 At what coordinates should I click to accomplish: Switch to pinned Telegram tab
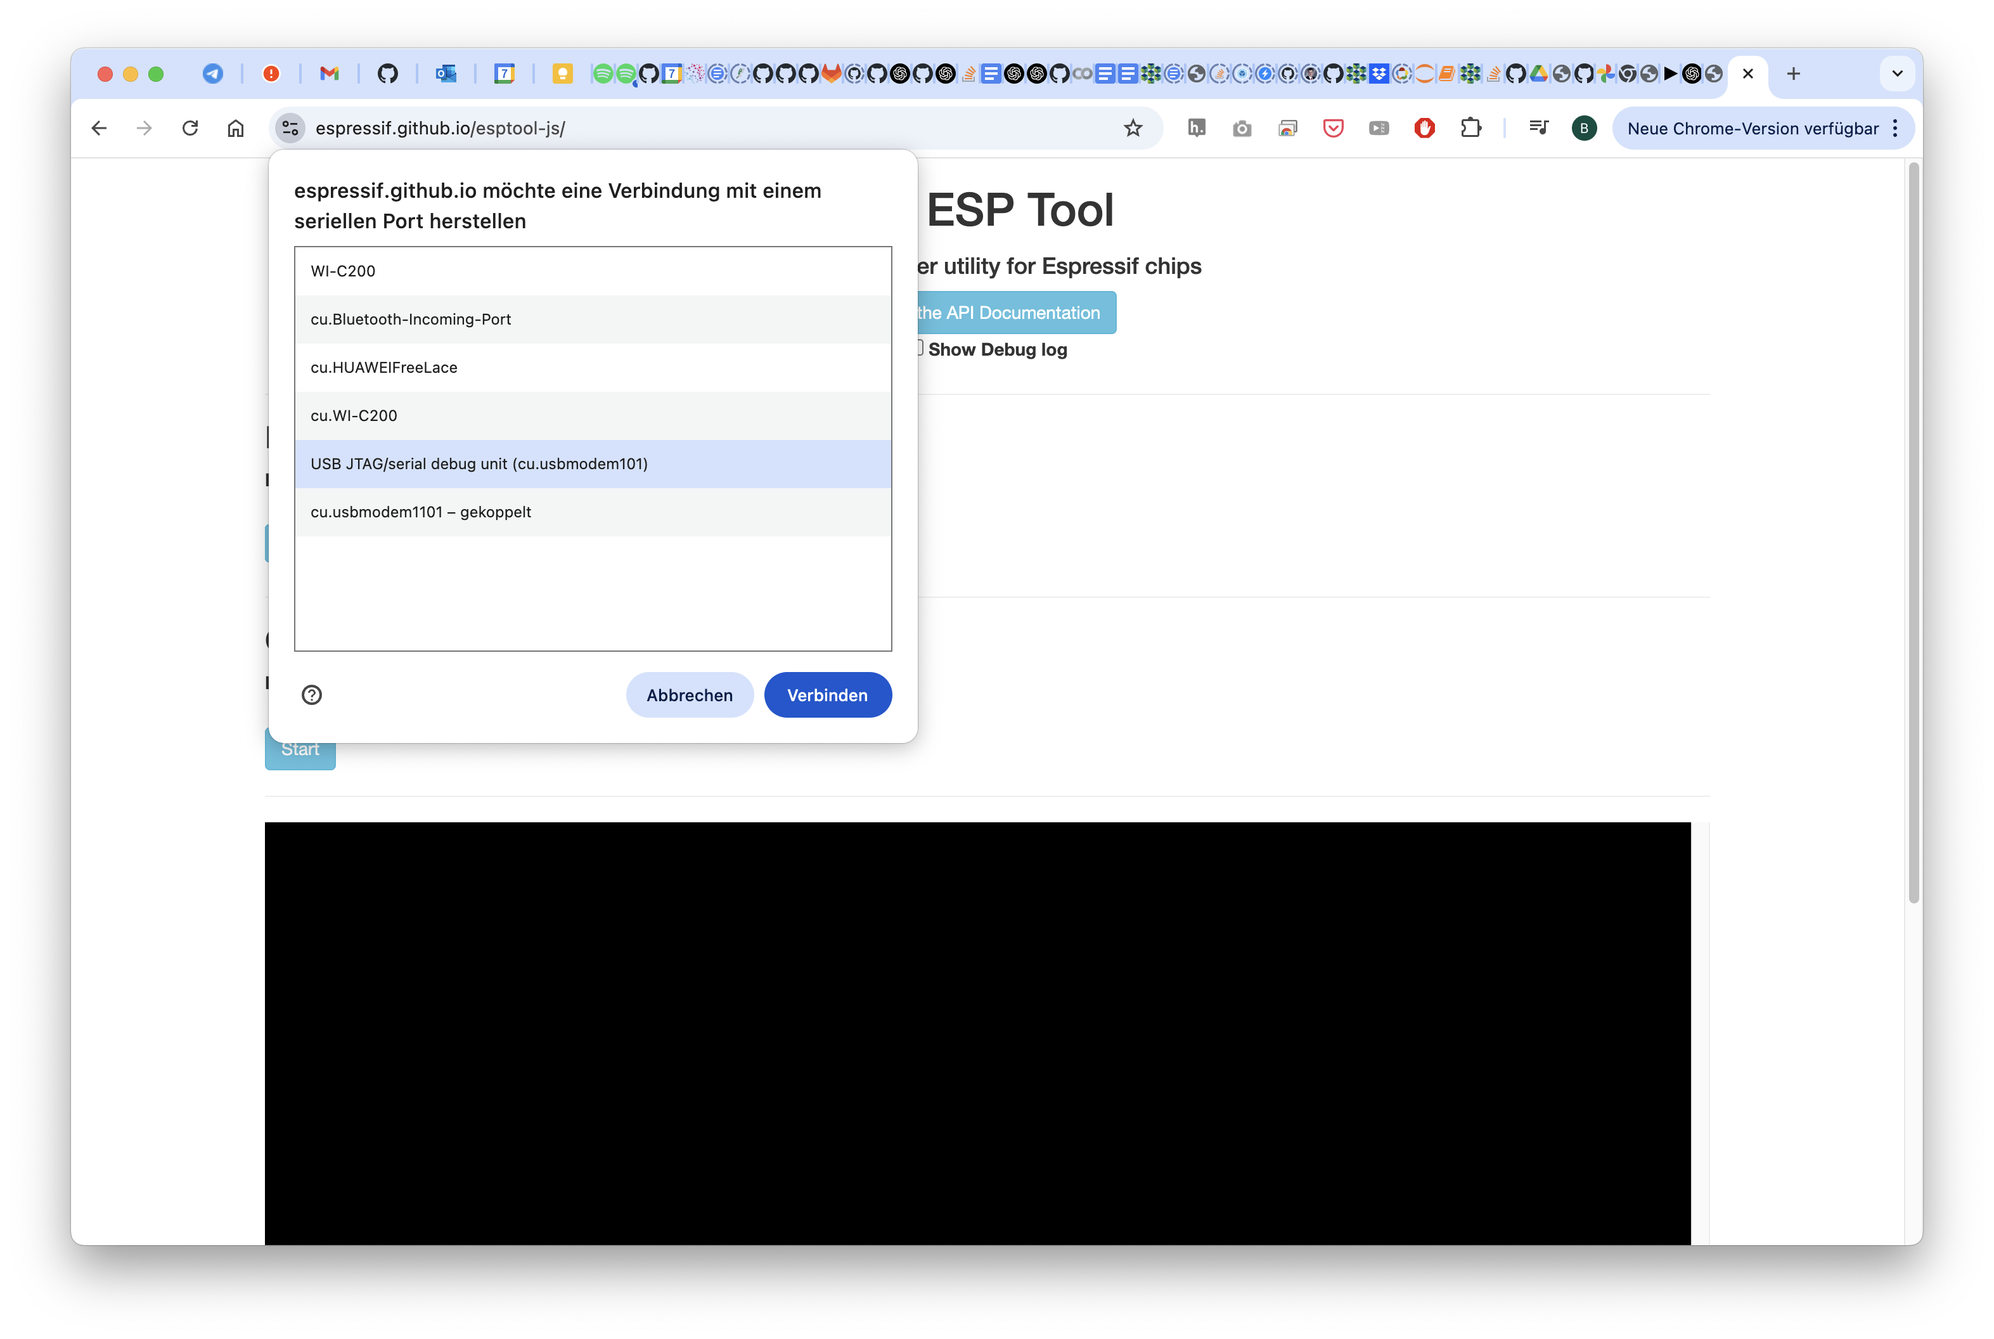coord(212,74)
